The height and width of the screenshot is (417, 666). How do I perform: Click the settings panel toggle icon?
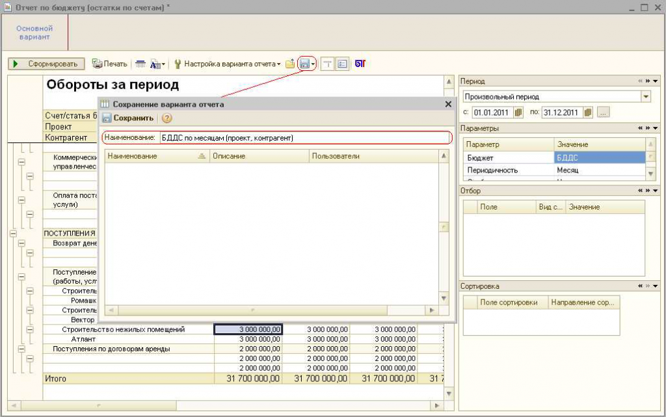(342, 64)
